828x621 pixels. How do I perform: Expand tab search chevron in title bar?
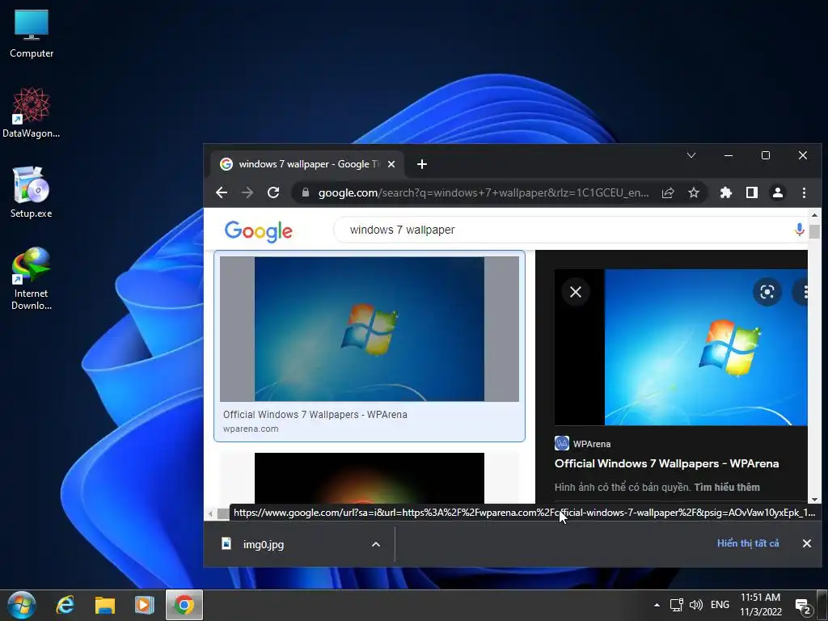pyautogui.click(x=691, y=155)
